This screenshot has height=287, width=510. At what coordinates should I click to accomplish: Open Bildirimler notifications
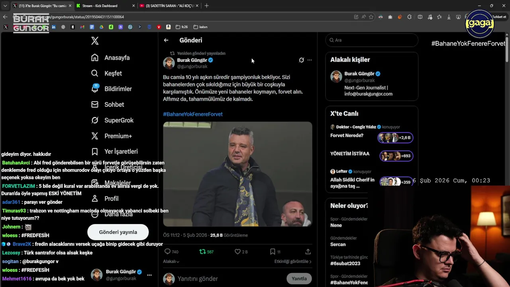[x=111, y=89]
